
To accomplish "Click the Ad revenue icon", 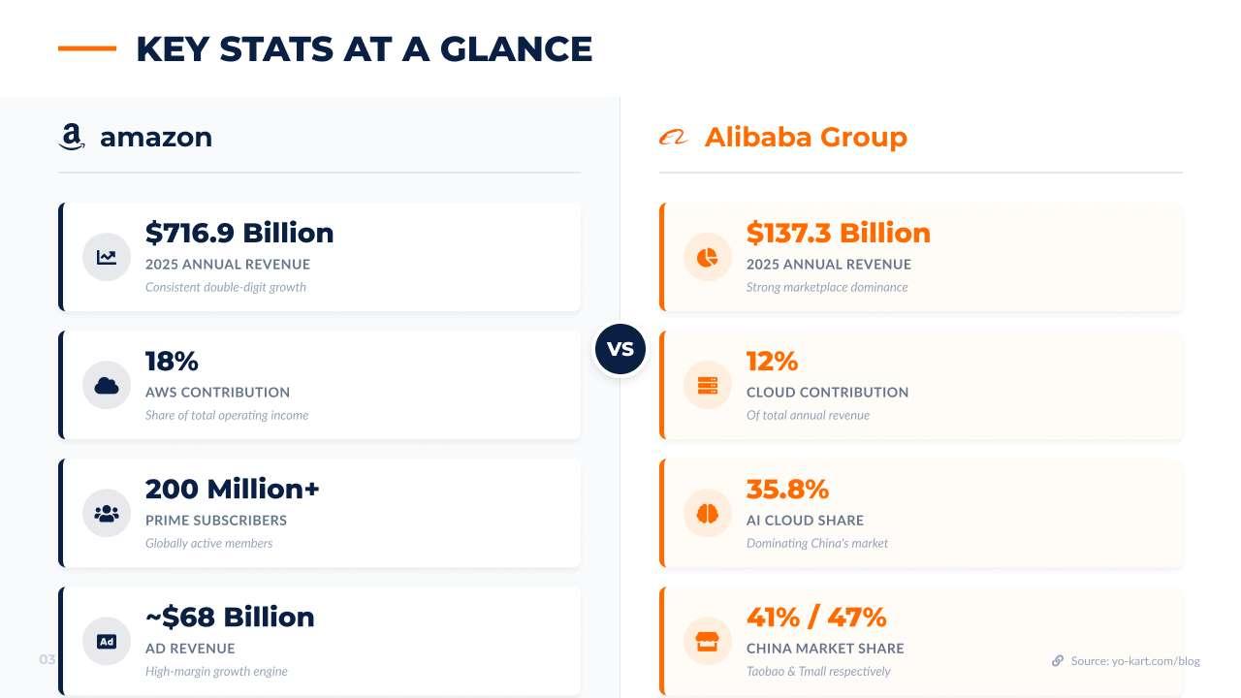I will click(107, 641).
